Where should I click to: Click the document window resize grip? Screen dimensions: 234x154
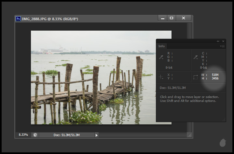tap(190, 135)
